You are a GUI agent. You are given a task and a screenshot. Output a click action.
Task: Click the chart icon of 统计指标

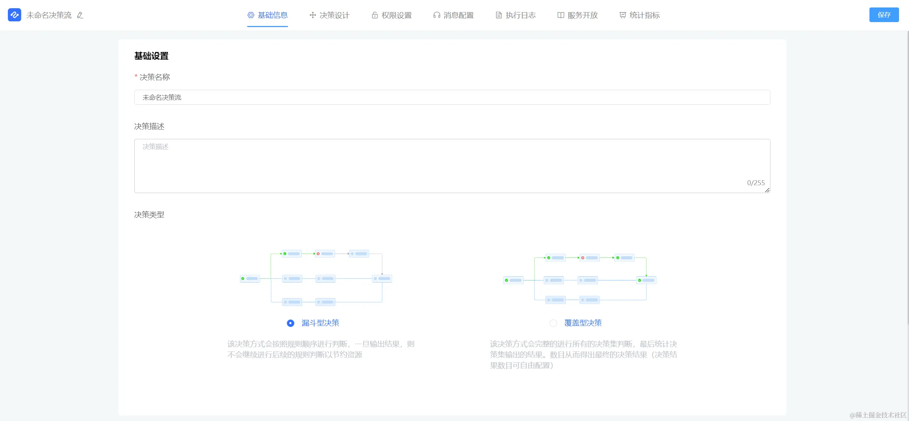pos(623,15)
